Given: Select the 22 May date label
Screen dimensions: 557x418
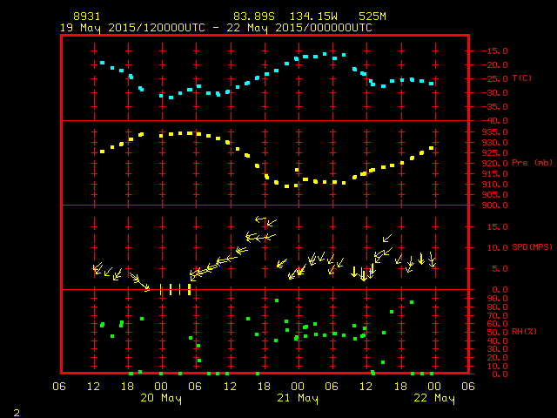Looking at the screenshot, I should (x=433, y=398).
